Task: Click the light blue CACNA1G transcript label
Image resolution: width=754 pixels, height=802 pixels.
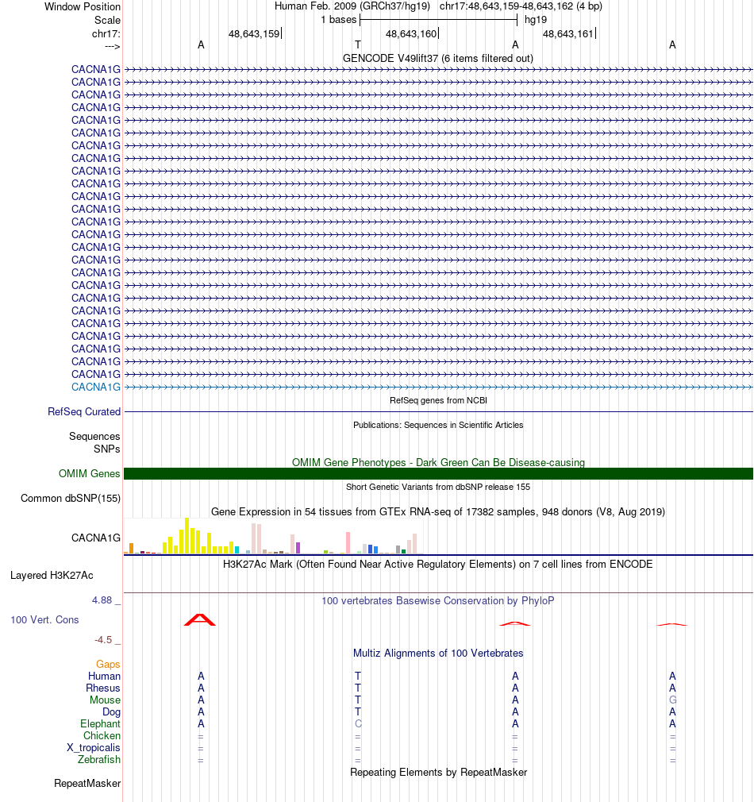Action: tap(96, 387)
